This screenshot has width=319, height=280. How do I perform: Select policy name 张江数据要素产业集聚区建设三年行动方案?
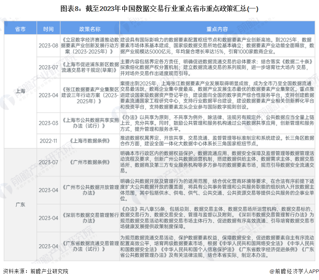click(90, 95)
